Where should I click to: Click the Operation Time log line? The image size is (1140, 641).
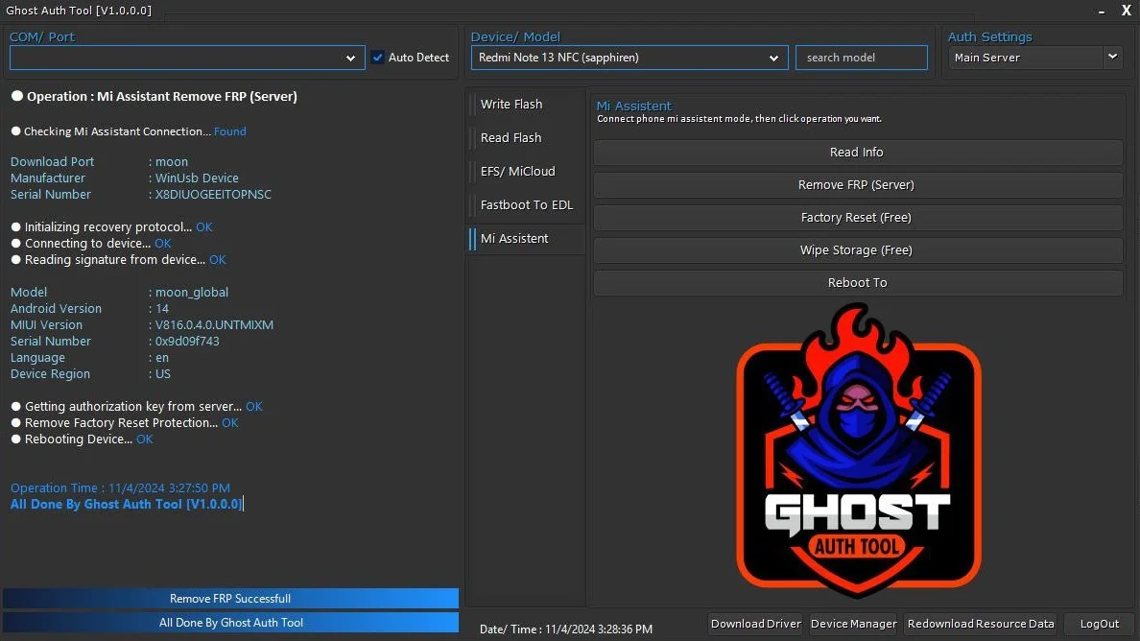(120, 487)
